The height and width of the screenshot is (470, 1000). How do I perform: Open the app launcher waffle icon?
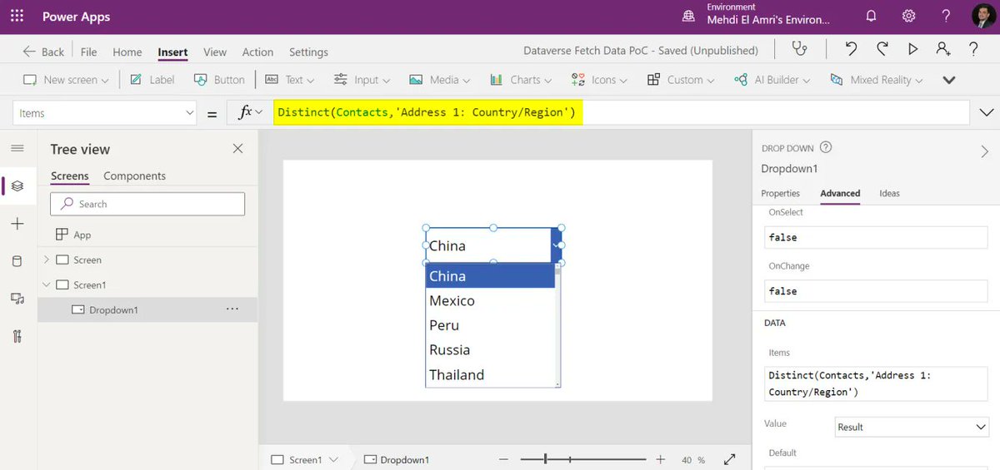pyautogui.click(x=17, y=16)
